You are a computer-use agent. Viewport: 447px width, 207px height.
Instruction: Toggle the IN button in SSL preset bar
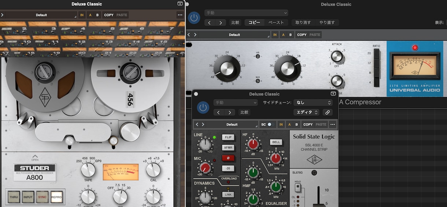(x=281, y=125)
